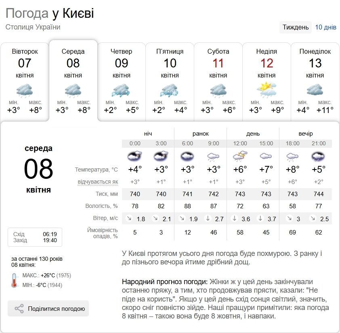Click the sunrise and sunset times box

click(x=35, y=237)
